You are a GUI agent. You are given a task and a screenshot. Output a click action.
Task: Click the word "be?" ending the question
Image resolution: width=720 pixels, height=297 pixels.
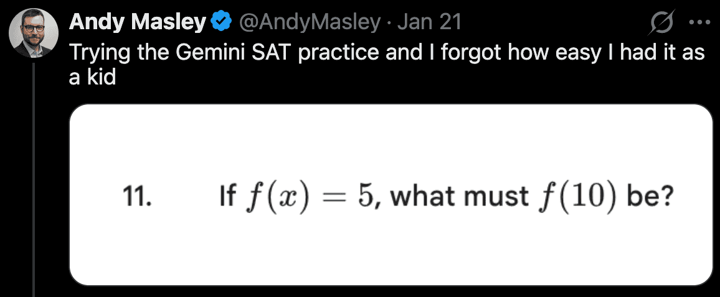650,196
